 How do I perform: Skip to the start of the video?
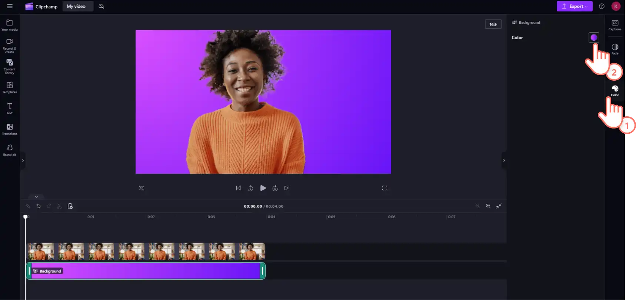[x=239, y=188]
